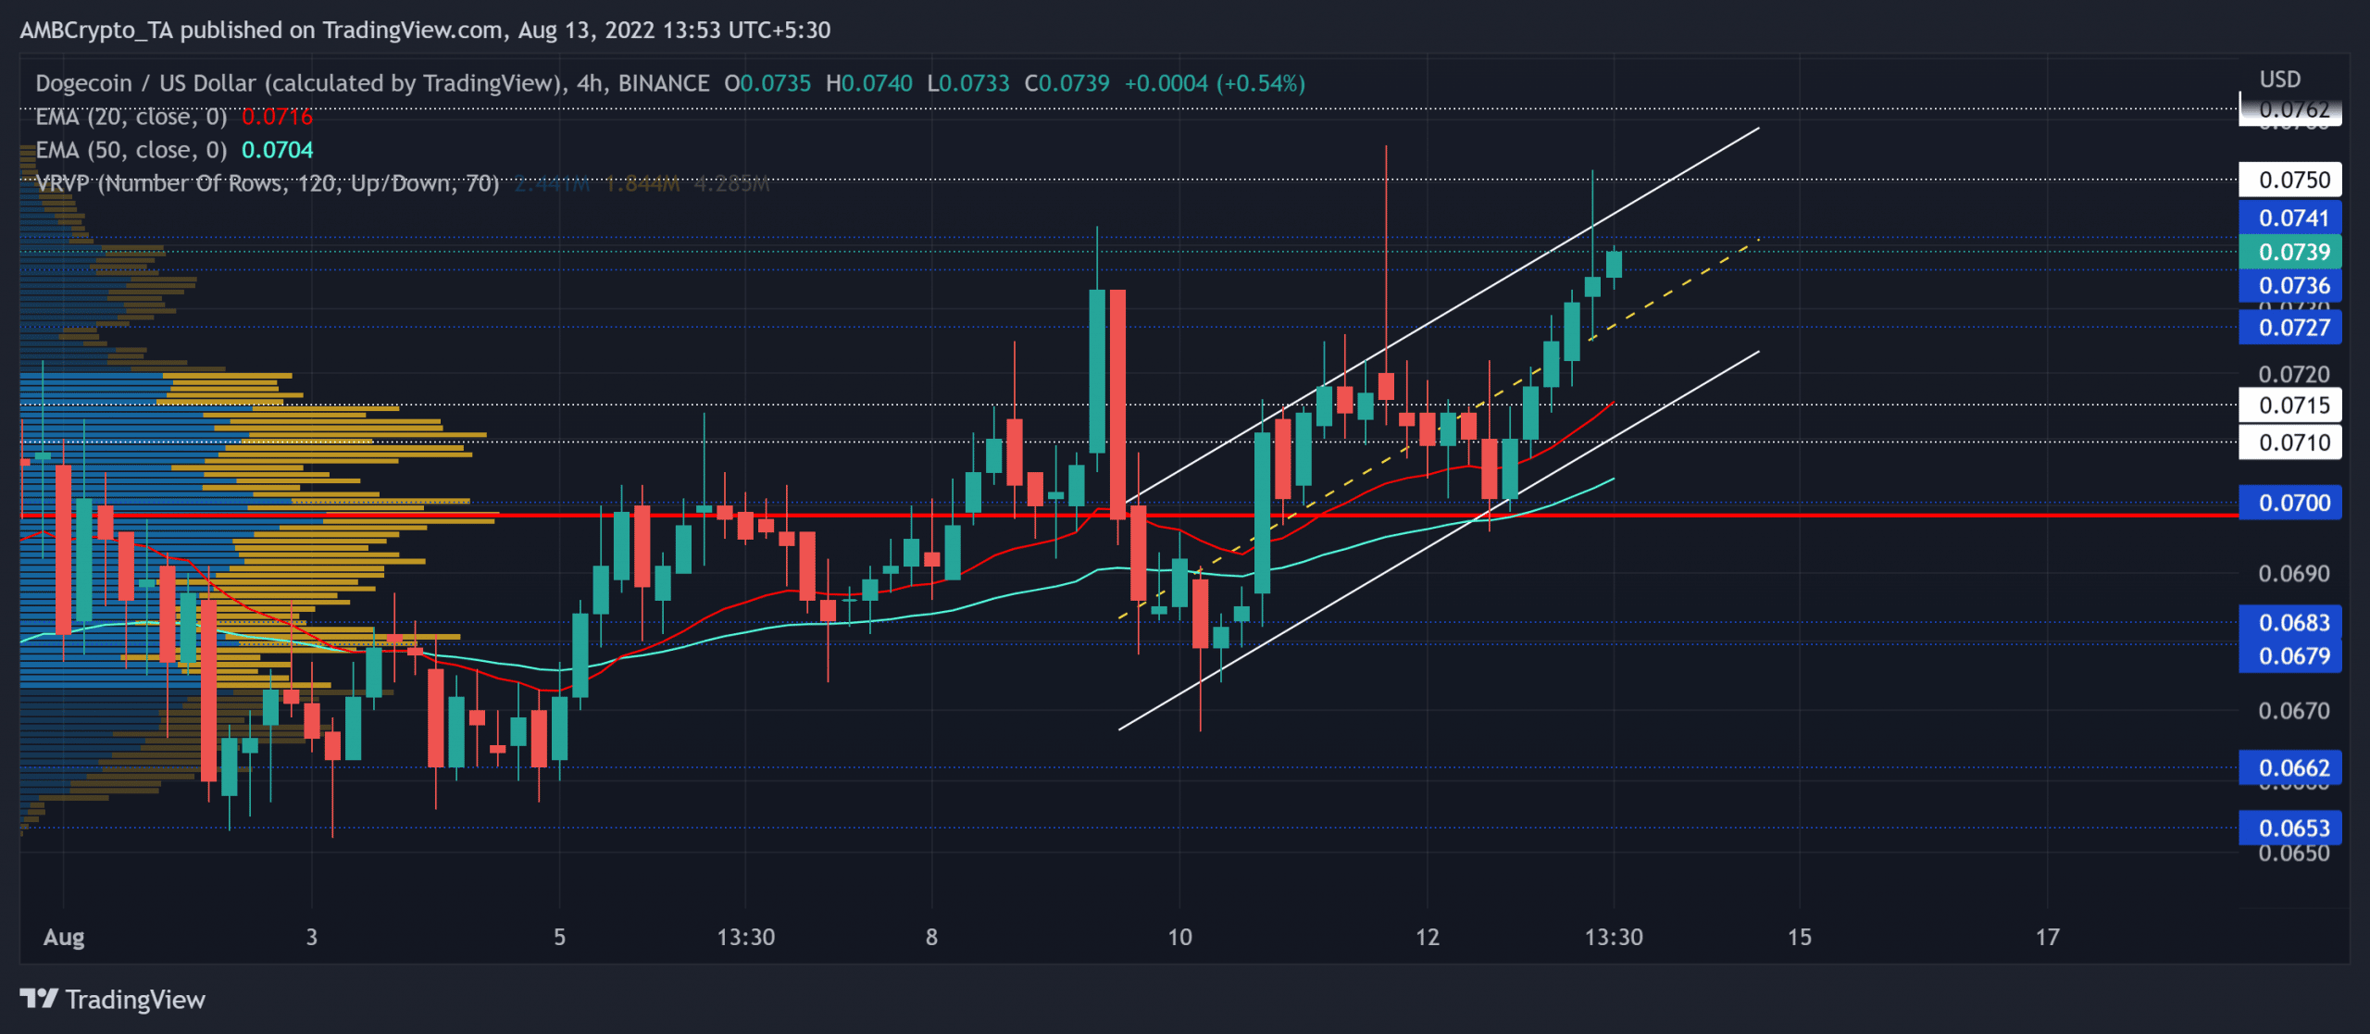Click the EMA 50 value 0.0704

tap(278, 150)
